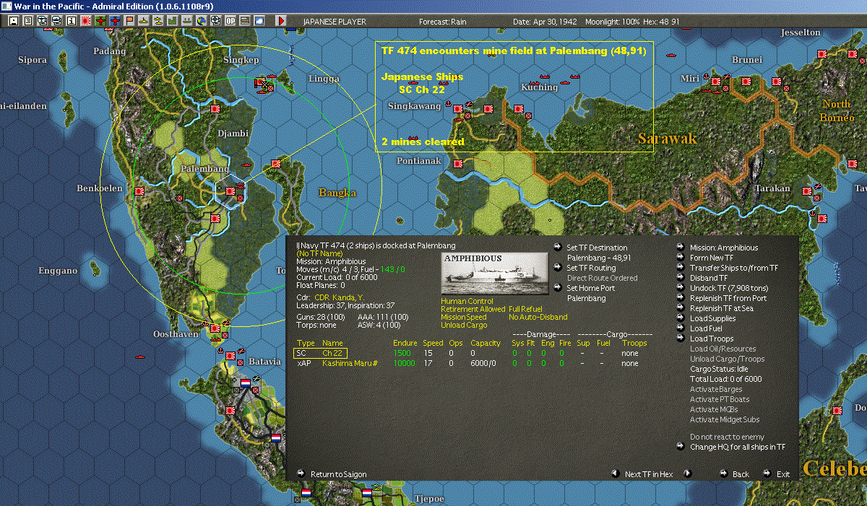Click the Date: Apr 30, 1942 text
This screenshot has height=506, width=867.
pyautogui.click(x=545, y=22)
